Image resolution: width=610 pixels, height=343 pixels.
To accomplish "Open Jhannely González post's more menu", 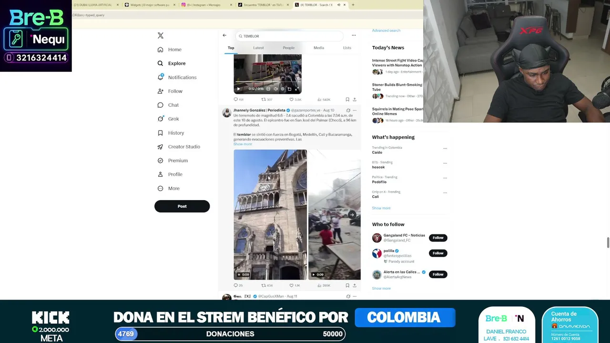I will 355,111.
